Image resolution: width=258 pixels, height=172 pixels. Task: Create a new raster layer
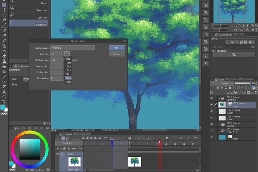click(x=228, y=92)
